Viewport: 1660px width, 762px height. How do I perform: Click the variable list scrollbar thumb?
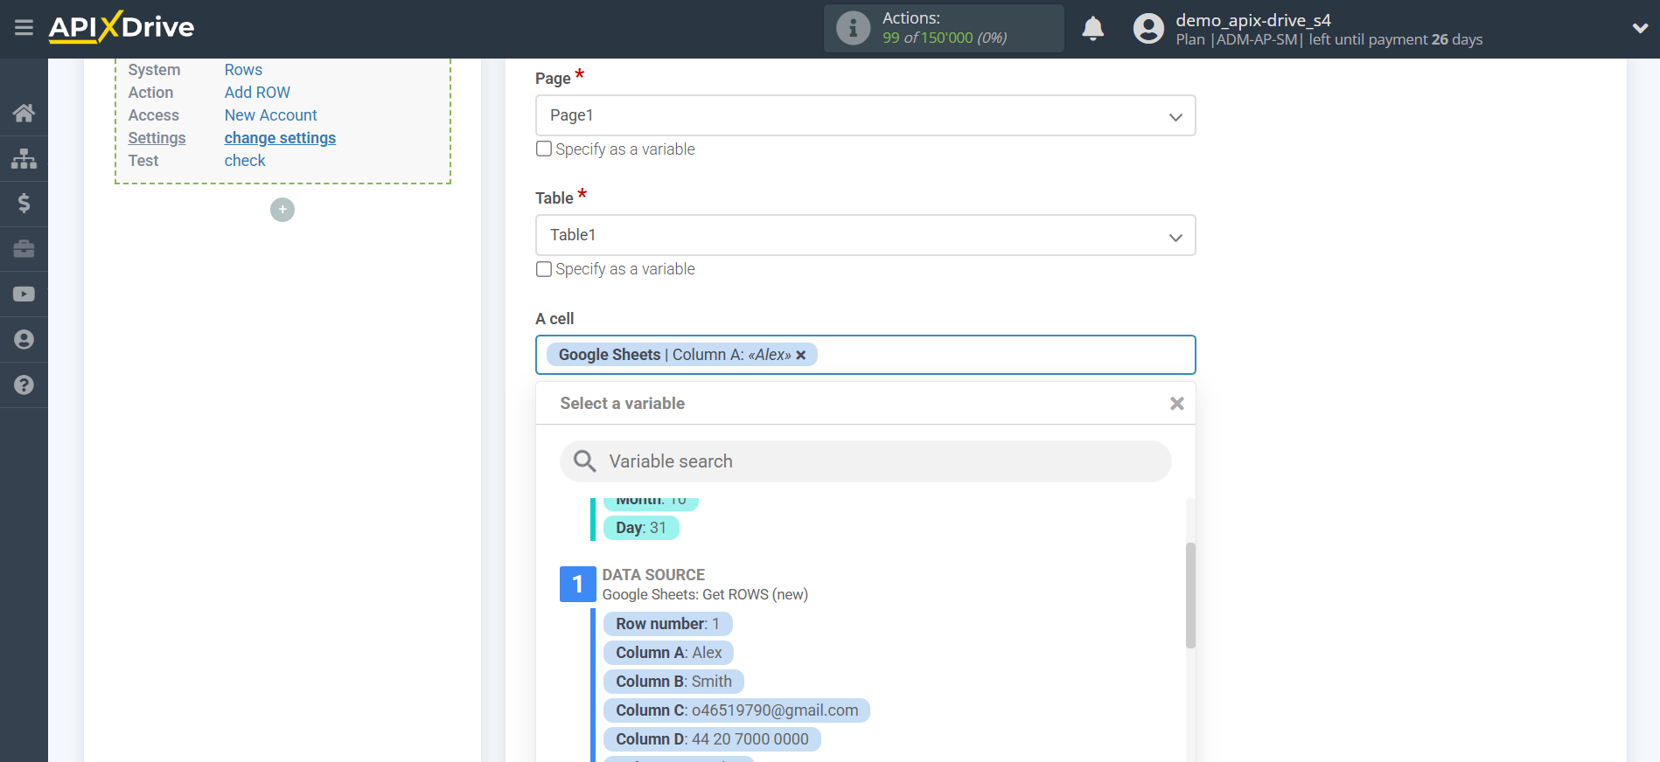[x=1190, y=595]
